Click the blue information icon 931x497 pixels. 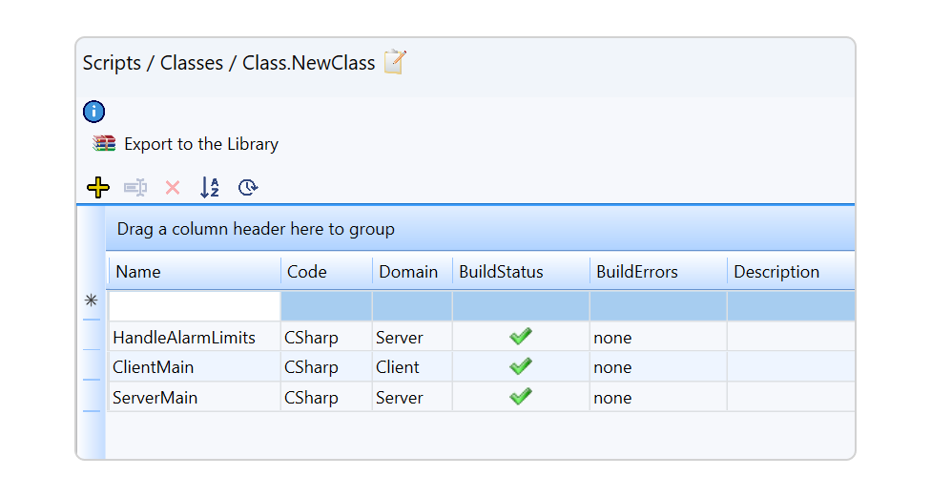point(94,112)
